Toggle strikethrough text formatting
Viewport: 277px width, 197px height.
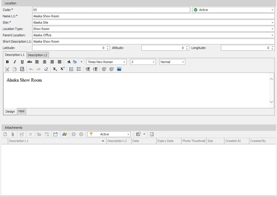pyautogui.click(x=30, y=62)
